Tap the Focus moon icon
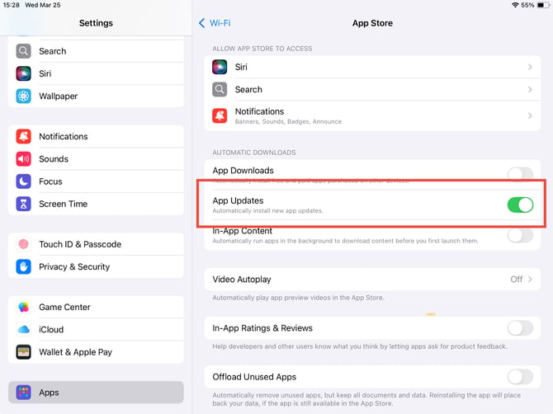 point(23,181)
